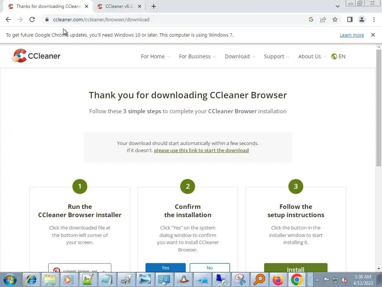
Task: Expand the About Us menu
Action: pos(312,56)
